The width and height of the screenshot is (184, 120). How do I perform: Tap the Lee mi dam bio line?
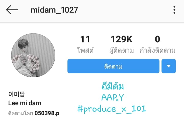click(25, 103)
